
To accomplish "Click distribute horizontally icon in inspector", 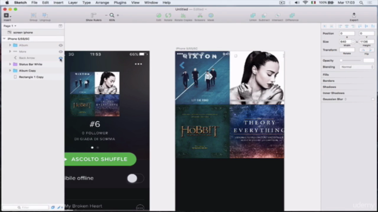I will [x=325, y=26].
